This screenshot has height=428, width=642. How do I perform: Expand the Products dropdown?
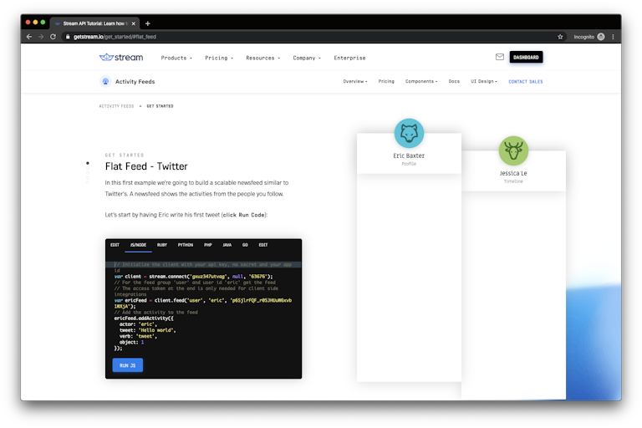click(x=176, y=58)
